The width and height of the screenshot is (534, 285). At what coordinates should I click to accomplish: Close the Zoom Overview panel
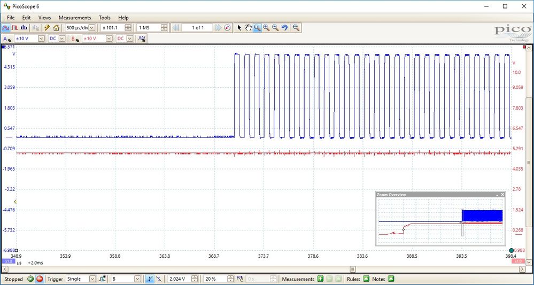pos(502,195)
